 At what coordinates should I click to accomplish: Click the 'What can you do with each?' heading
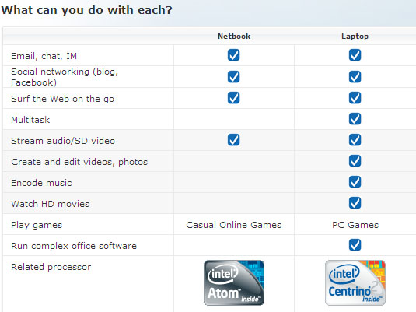(x=87, y=10)
